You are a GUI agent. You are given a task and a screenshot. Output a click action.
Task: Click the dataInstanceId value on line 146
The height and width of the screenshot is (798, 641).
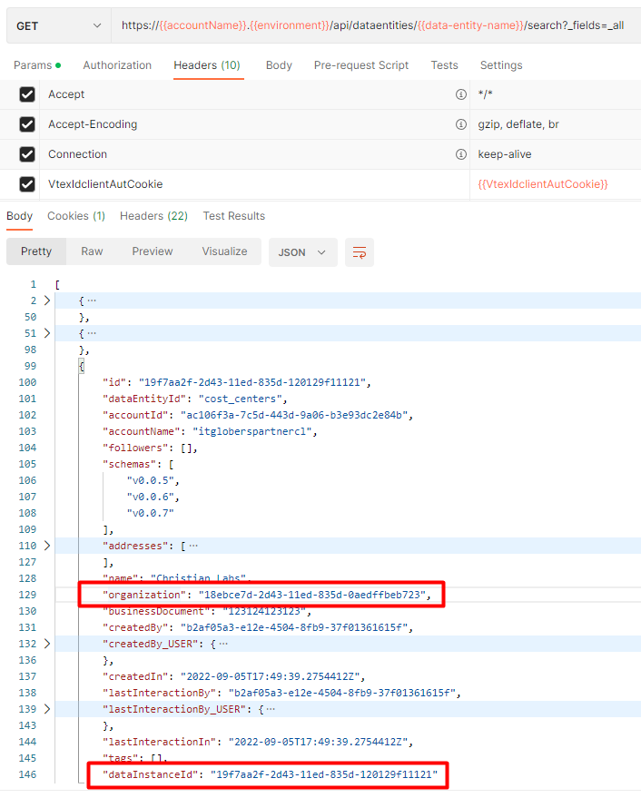pos(324,774)
